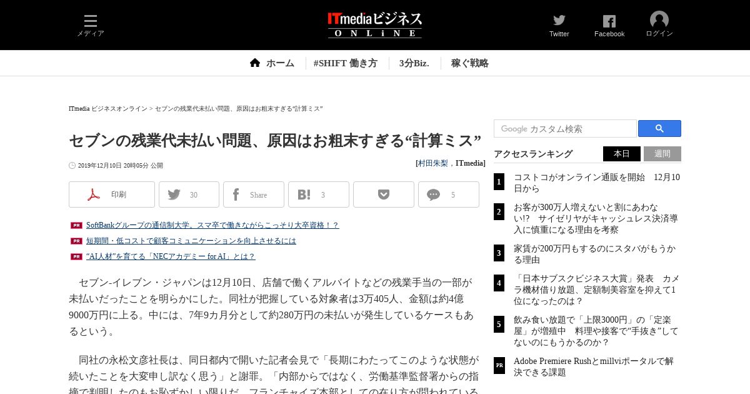Viewport: 750px width, 394px height.
Task: Go to ホーム with house icon
Action: point(272,63)
